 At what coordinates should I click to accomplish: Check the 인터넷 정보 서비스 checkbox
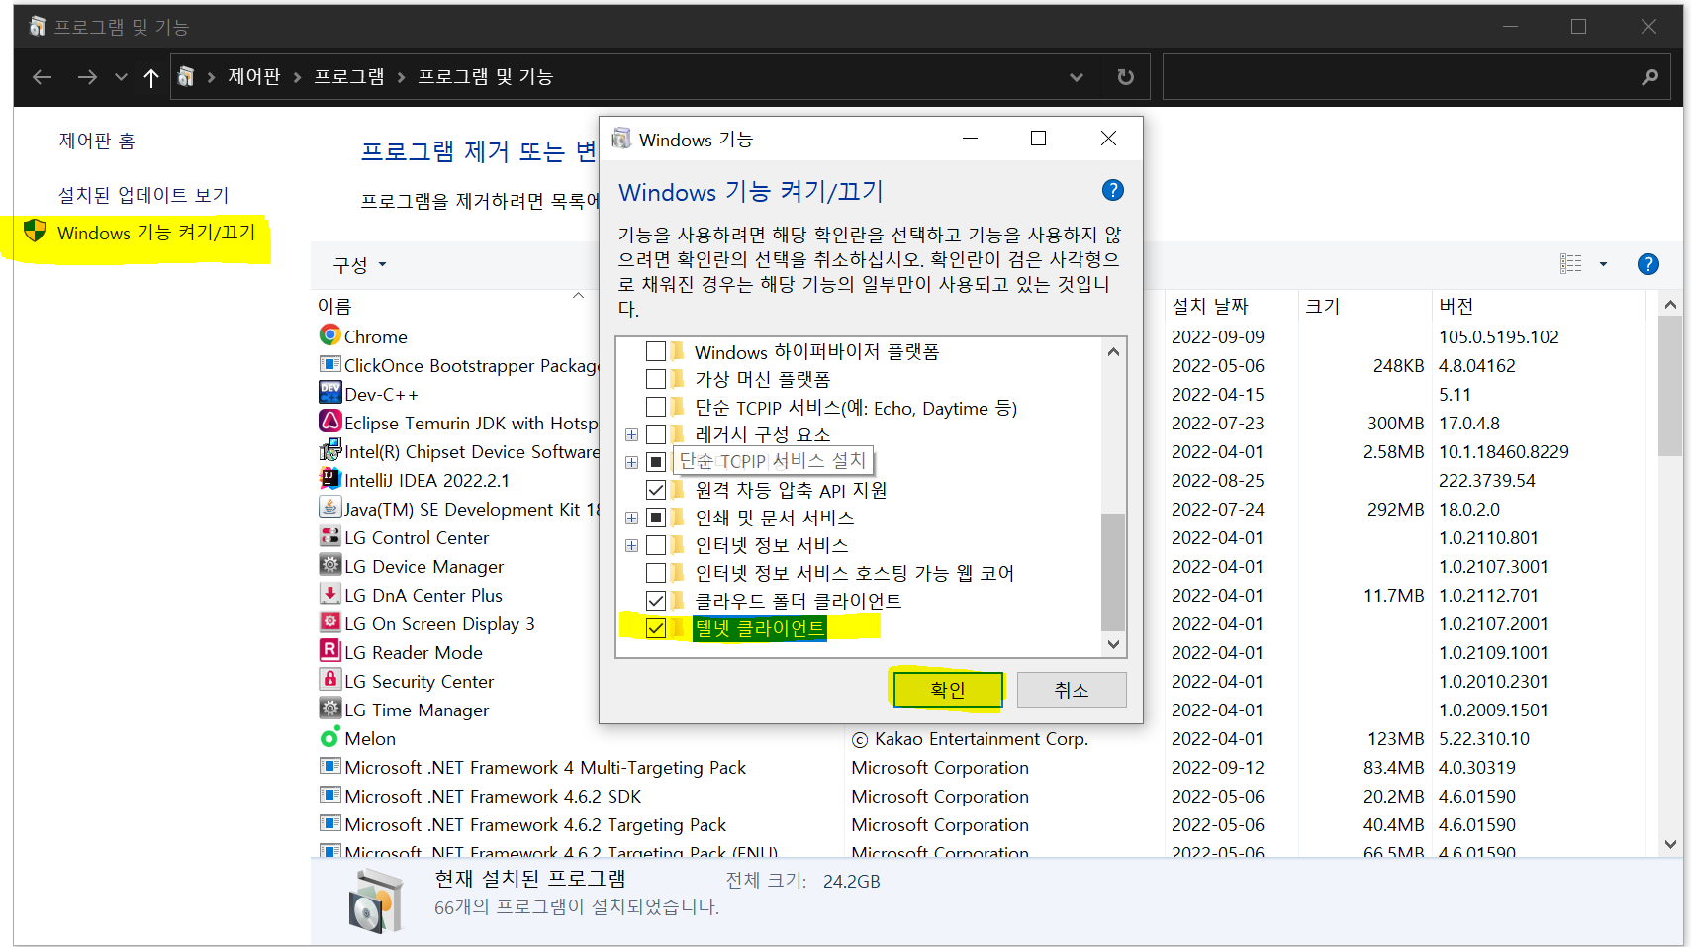(655, 545)
